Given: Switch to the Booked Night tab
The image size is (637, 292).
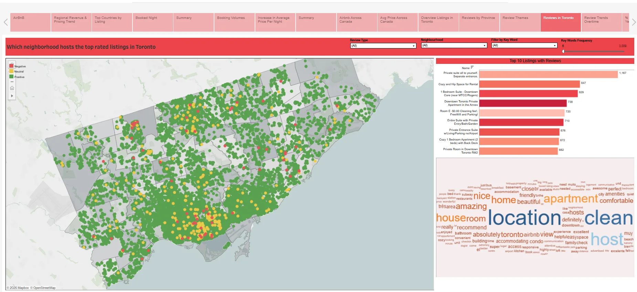Looking at the screenshot, I should 153,22.
